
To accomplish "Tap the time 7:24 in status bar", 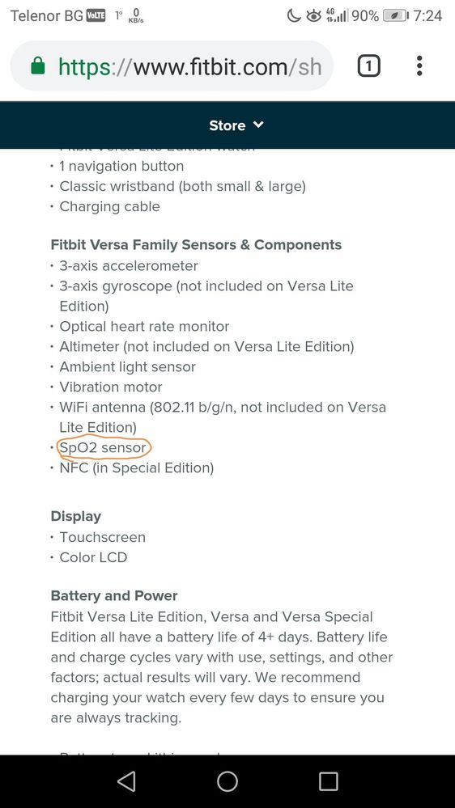I will 427,16.
